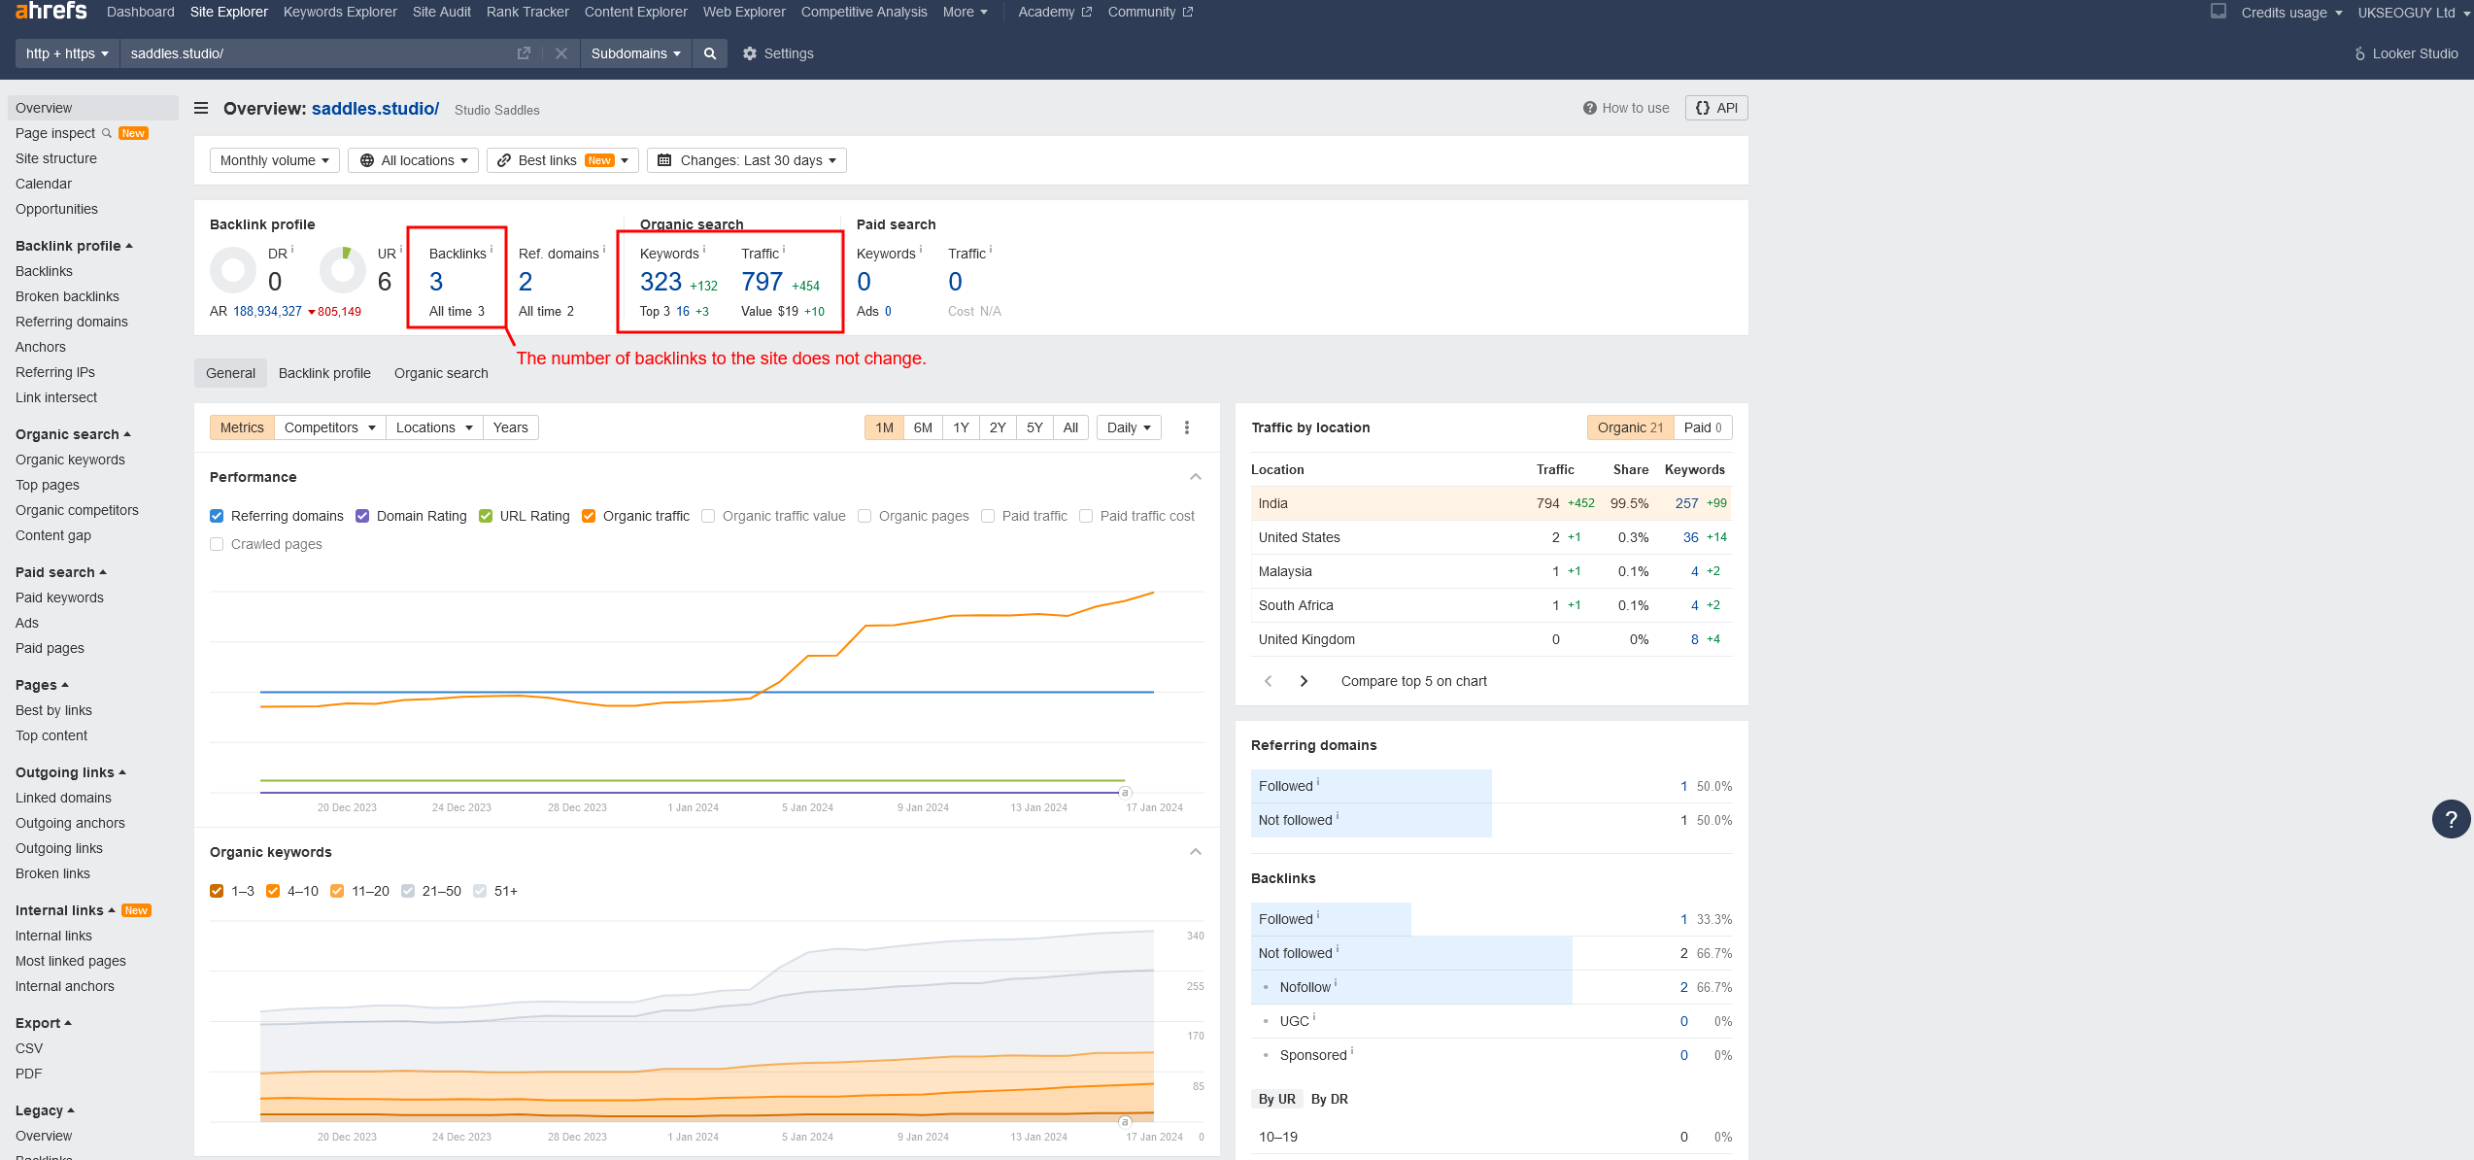The image size is (2474, 1160).
Task: Enable the Organic pages checkbox
Action: coord(864,516)
